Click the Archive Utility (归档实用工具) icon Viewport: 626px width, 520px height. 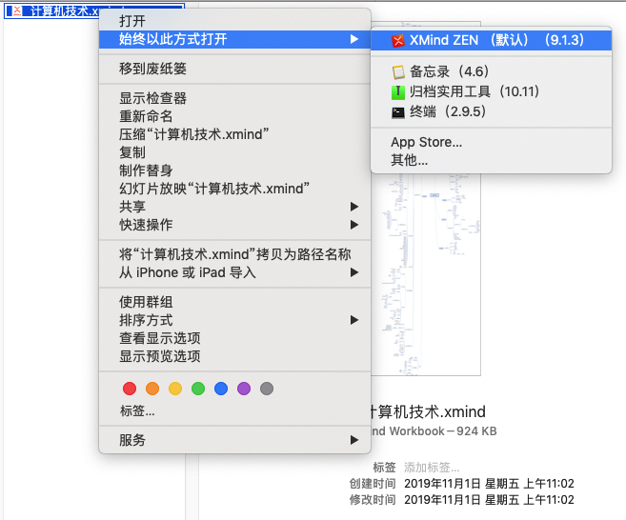398,92
